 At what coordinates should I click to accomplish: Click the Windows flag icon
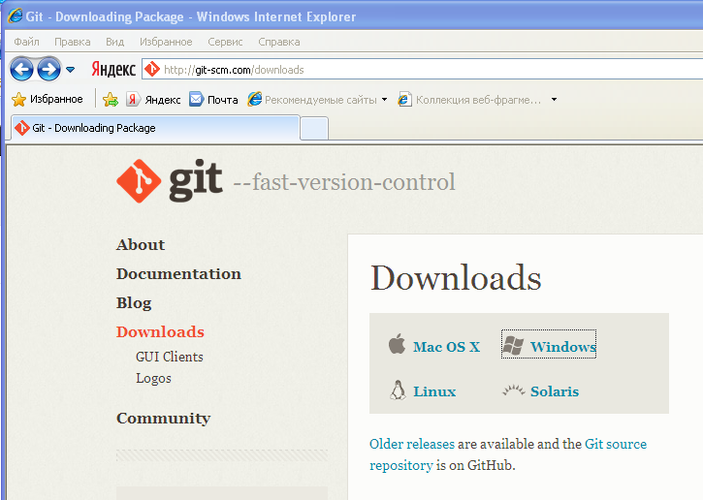(513, 345)
